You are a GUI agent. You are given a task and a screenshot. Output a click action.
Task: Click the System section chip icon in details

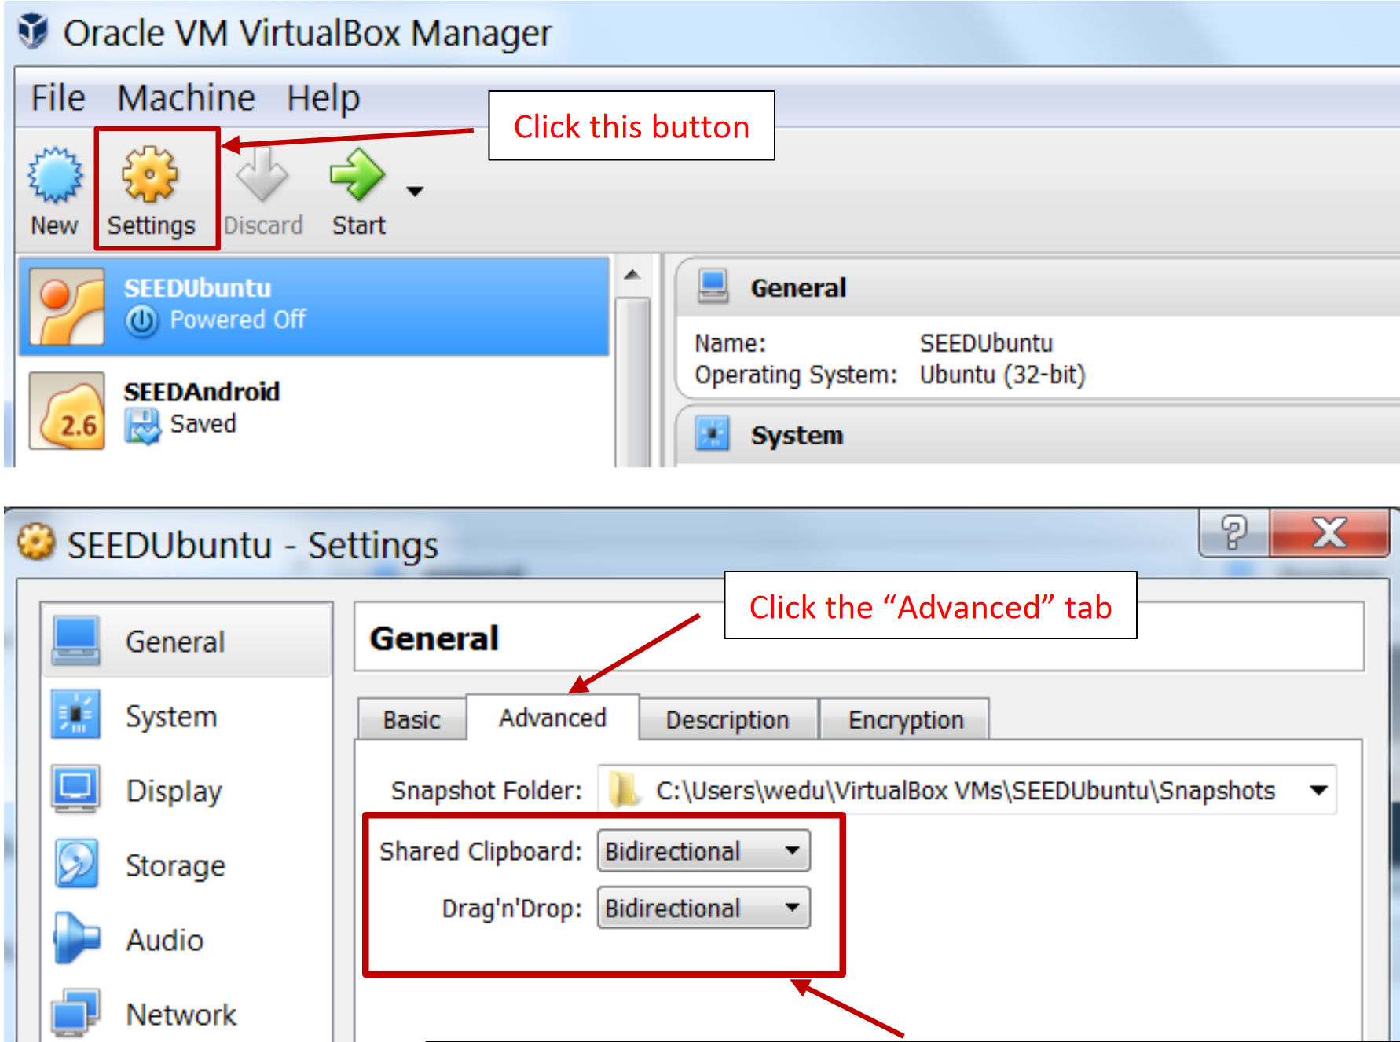(713, 433)
